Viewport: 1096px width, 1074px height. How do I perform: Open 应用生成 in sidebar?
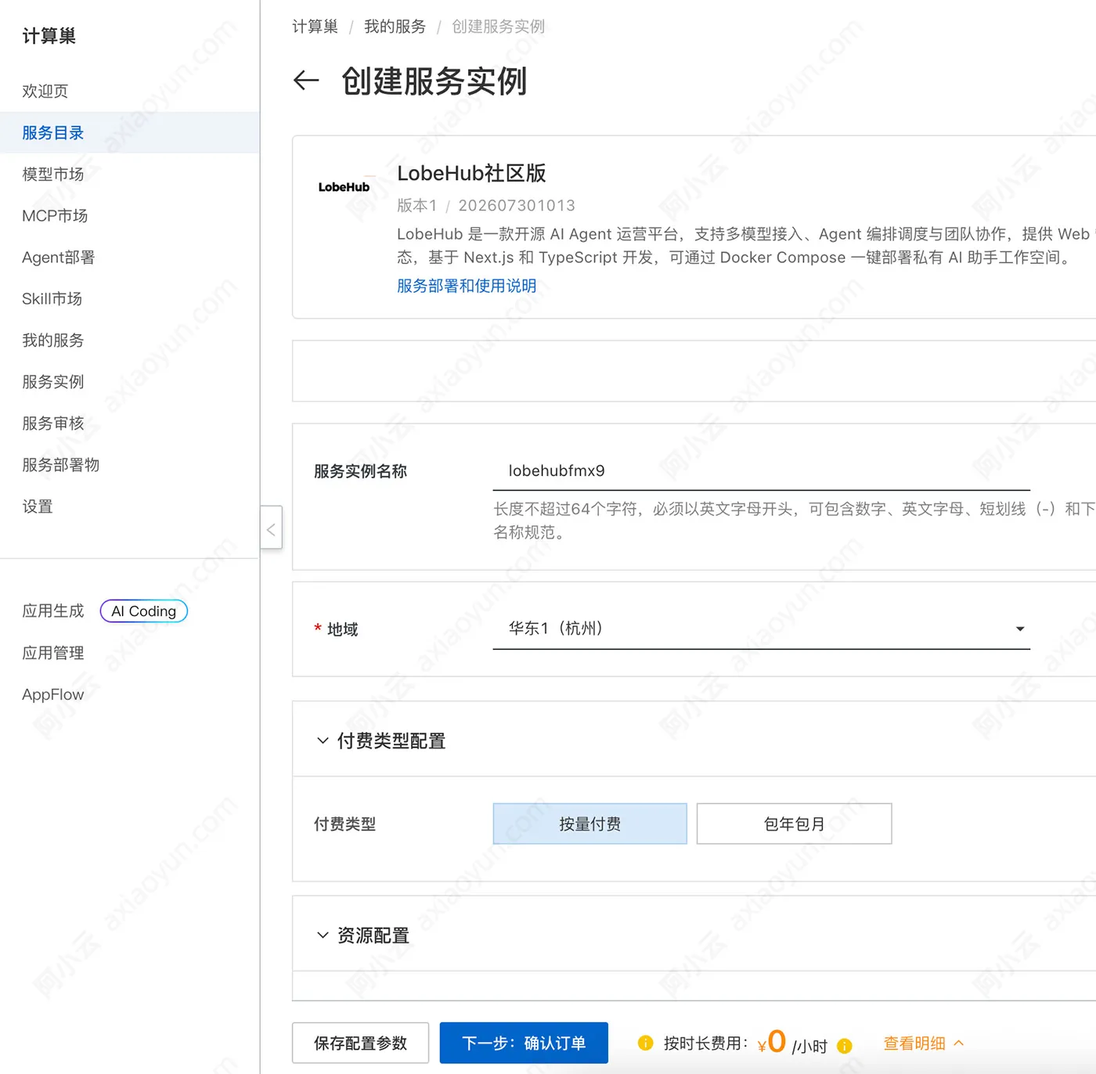[52, 611]
